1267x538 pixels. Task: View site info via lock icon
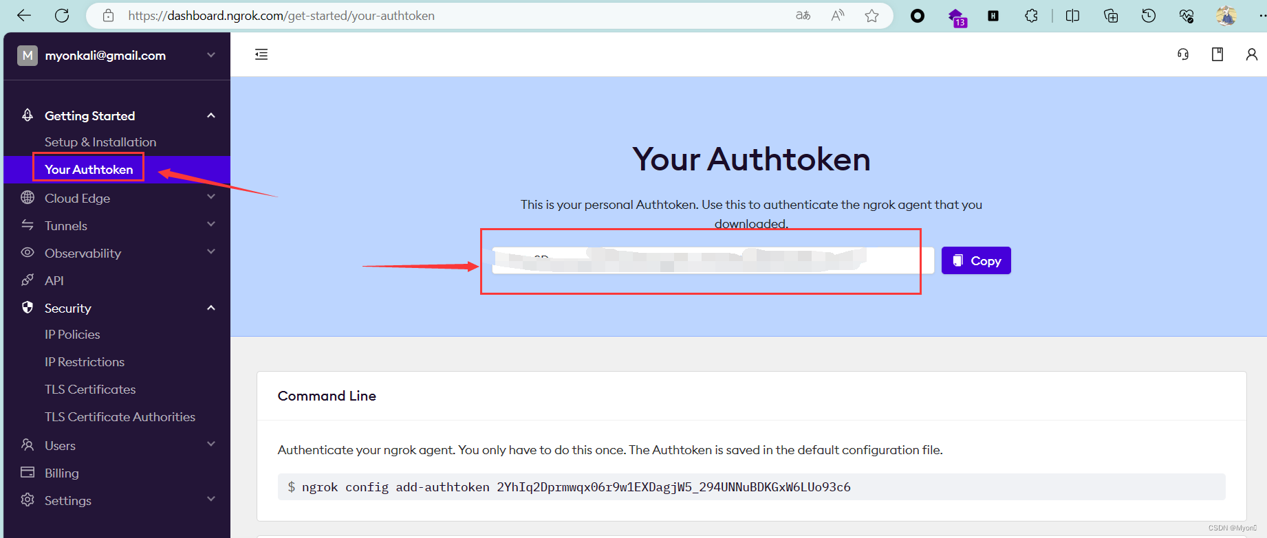[108, 15]
